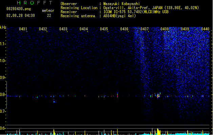Click the 0437 time marker
This screenshot has height=135, width=213.
[145, 29]
